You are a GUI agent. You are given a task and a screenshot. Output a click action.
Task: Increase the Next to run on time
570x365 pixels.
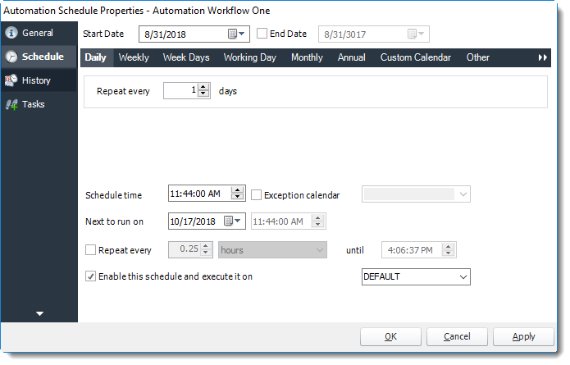click(x=317, y=217)
